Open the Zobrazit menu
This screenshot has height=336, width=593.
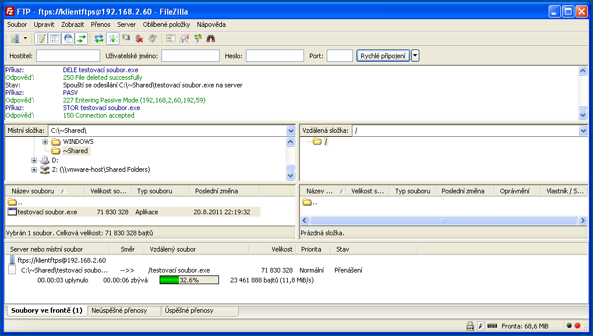tap(73, 24)
